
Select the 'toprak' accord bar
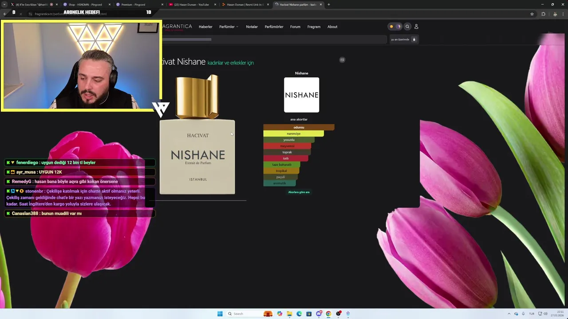[287, 152]
